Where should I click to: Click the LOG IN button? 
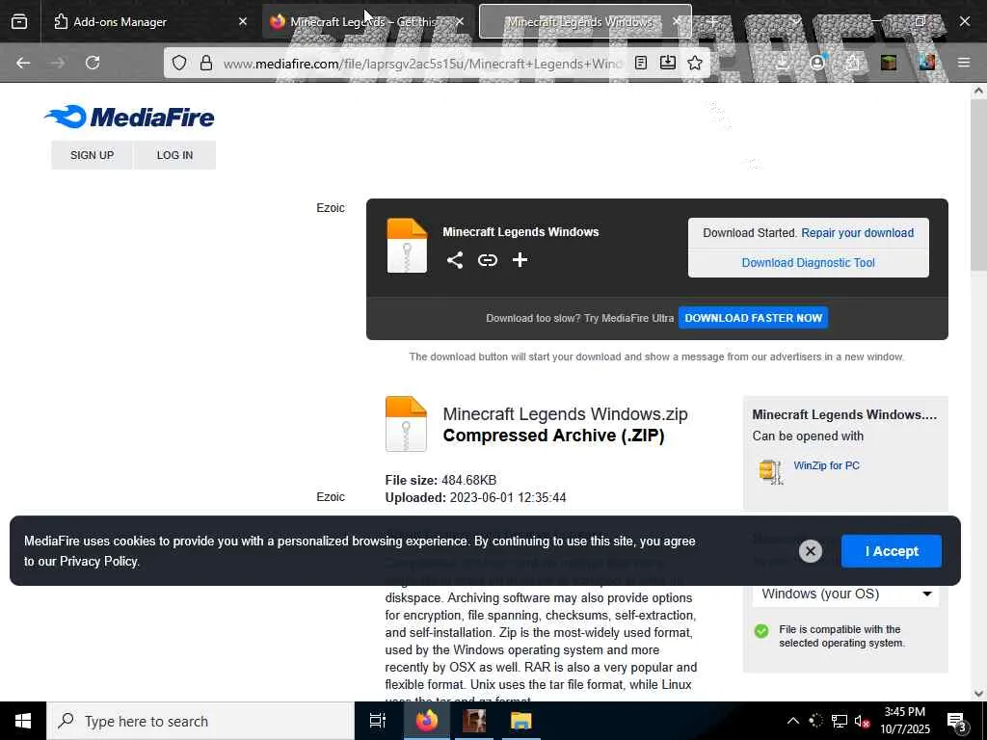175,155
